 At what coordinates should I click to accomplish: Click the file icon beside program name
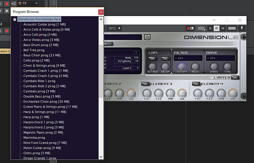click(147, 37)
